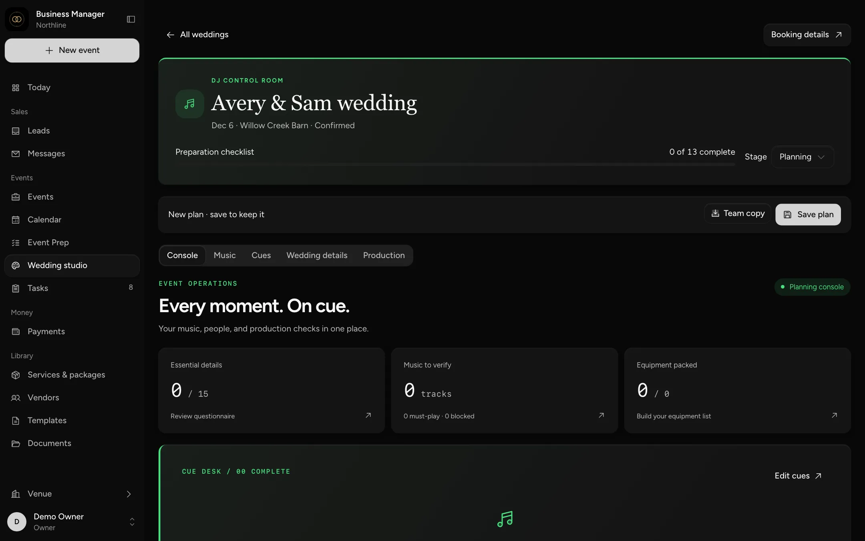
Task: Click the green music note wedding icon
Action: point(190,104)
